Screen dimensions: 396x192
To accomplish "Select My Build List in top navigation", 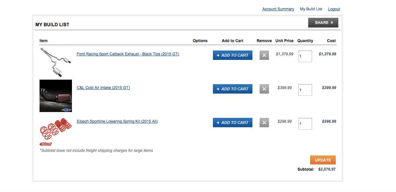I will click(x=311, y=9).
